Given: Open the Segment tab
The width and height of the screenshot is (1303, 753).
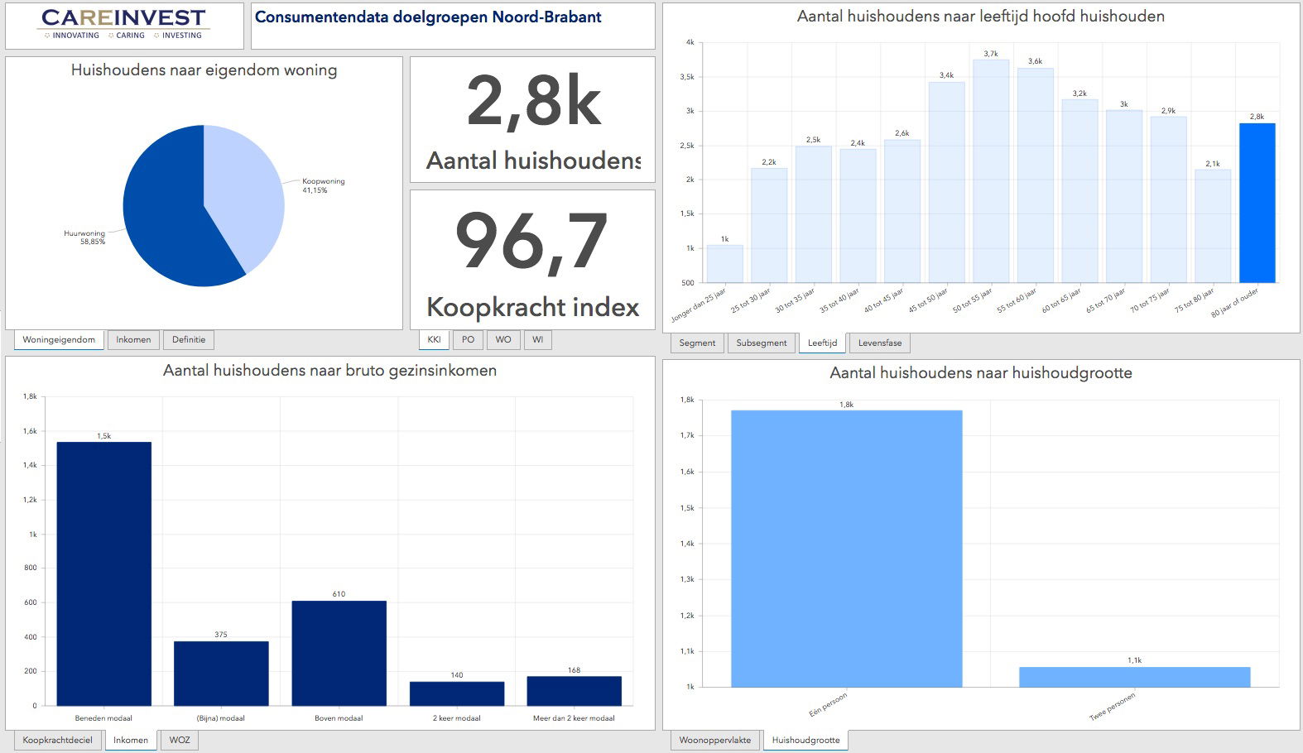Looking at the screenshot, I should click(697, 343).
